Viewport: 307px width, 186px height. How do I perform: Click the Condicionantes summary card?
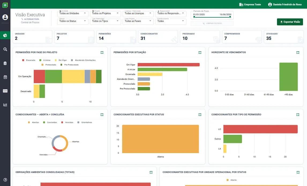(158, 37)
